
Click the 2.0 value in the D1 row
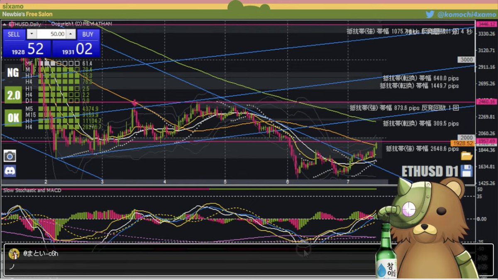(86, 101)
